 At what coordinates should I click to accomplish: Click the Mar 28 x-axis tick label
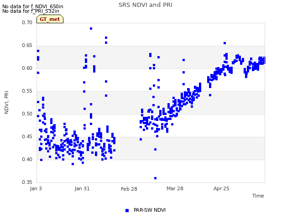coord(175,188)
